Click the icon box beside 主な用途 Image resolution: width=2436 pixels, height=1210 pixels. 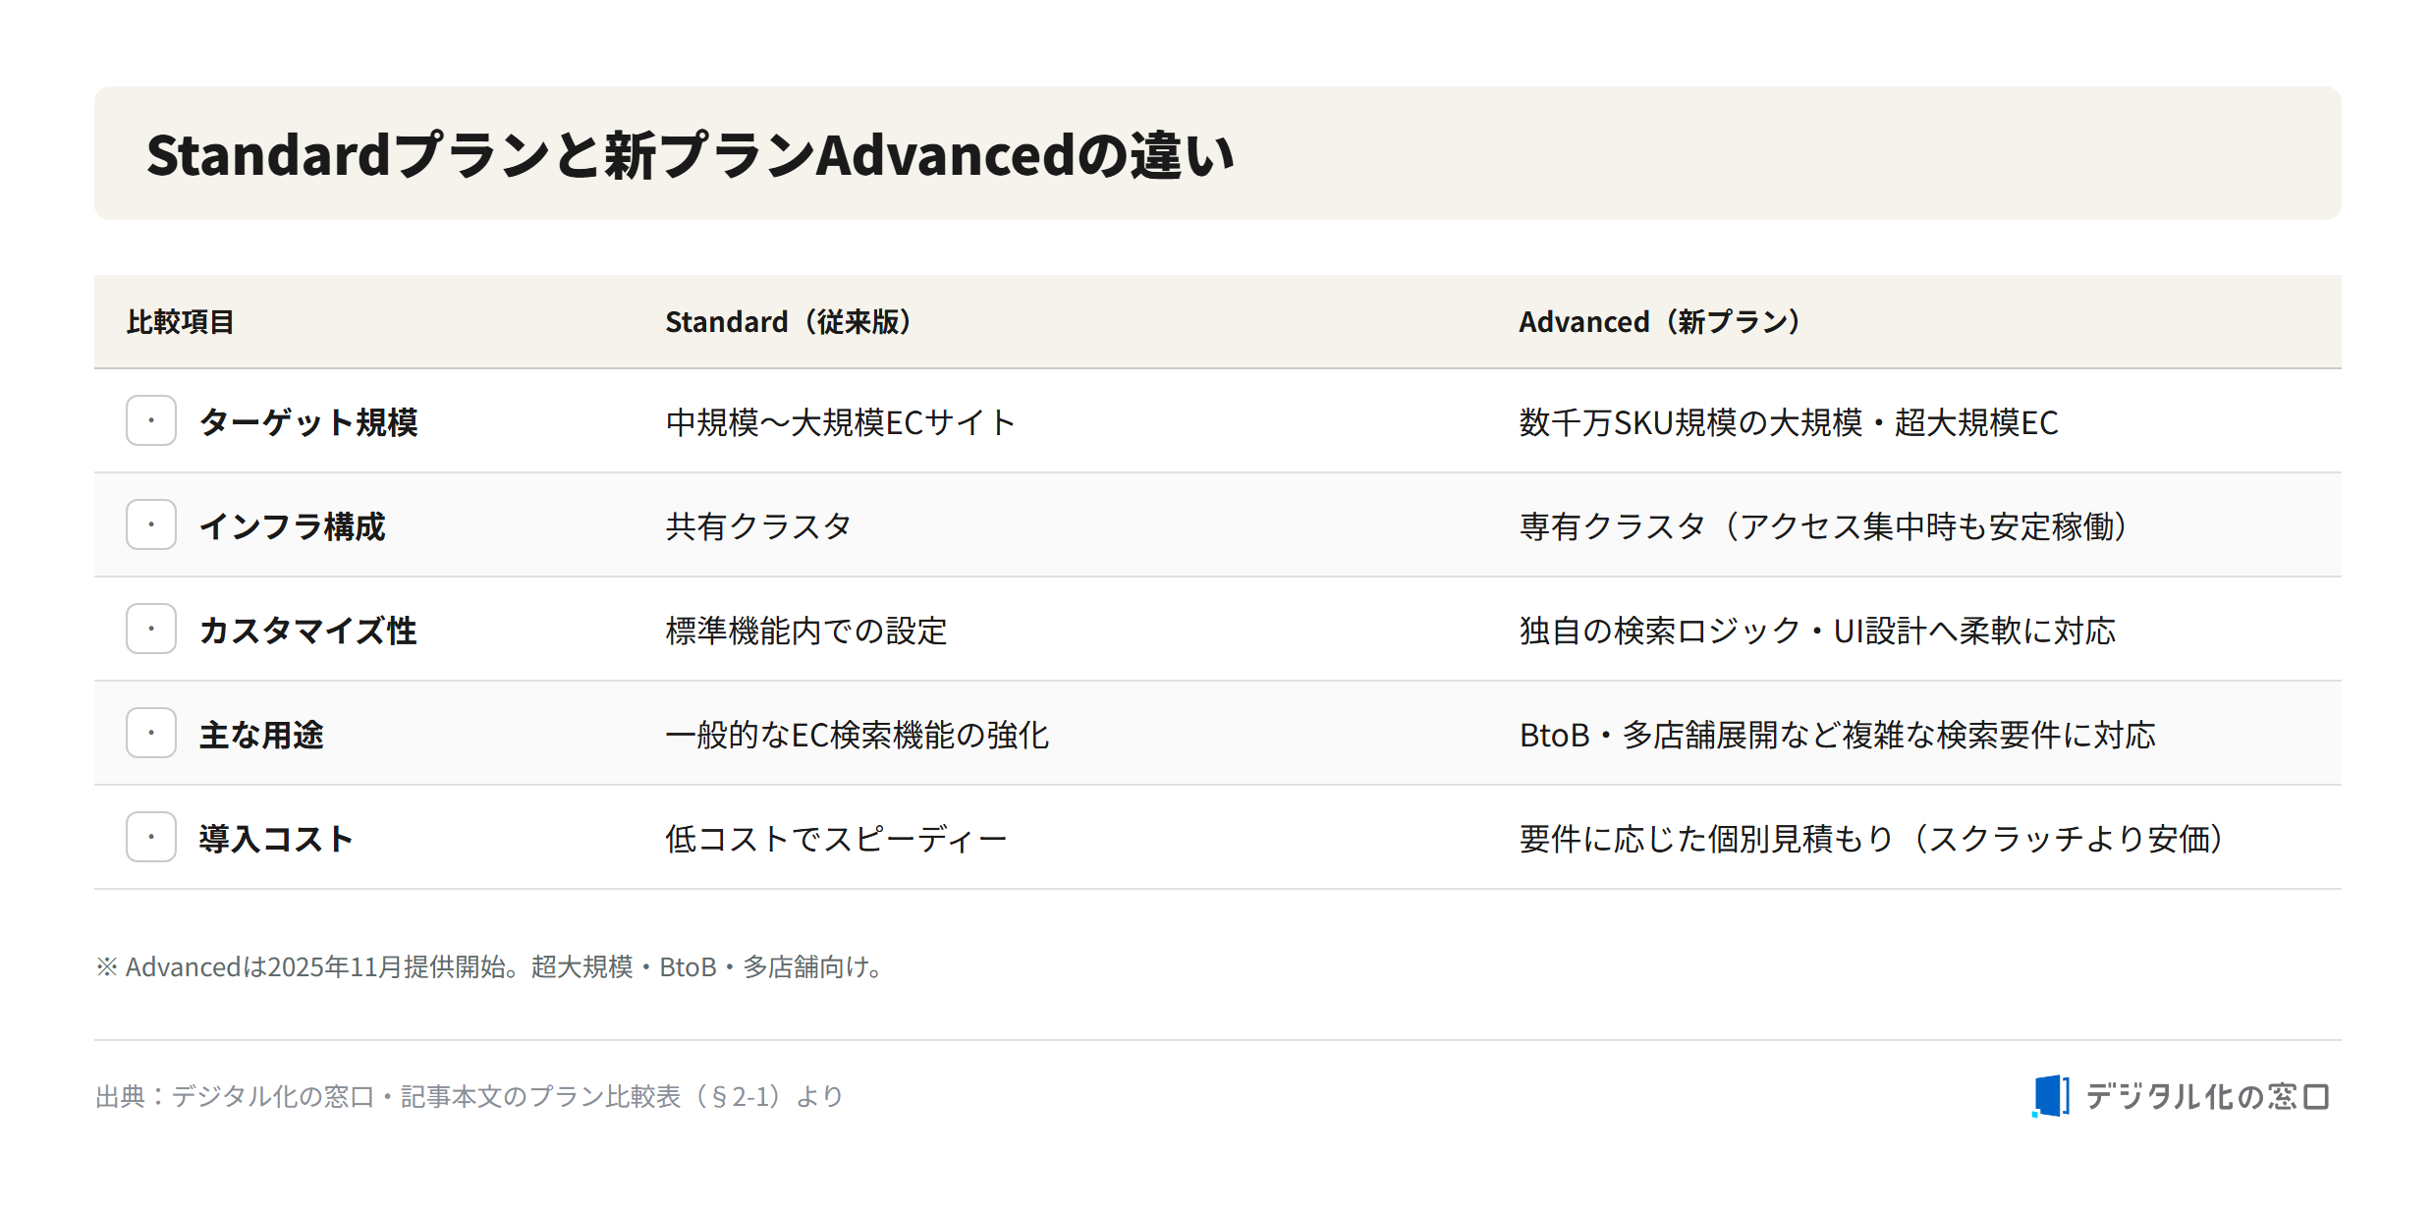coord(151,733)
